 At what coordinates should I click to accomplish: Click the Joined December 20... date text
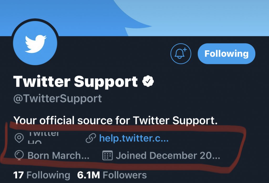[x=168, y=156]
